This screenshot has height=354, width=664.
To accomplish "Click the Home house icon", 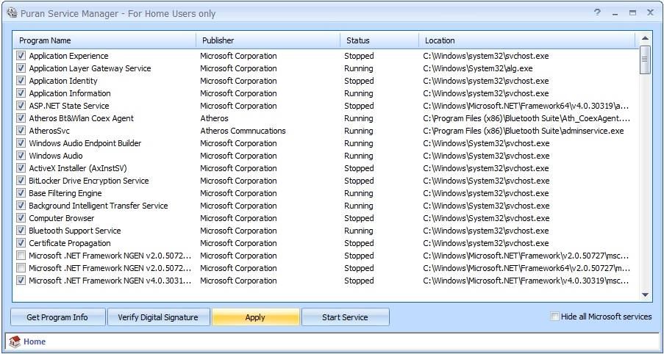I will coord(15,342).
